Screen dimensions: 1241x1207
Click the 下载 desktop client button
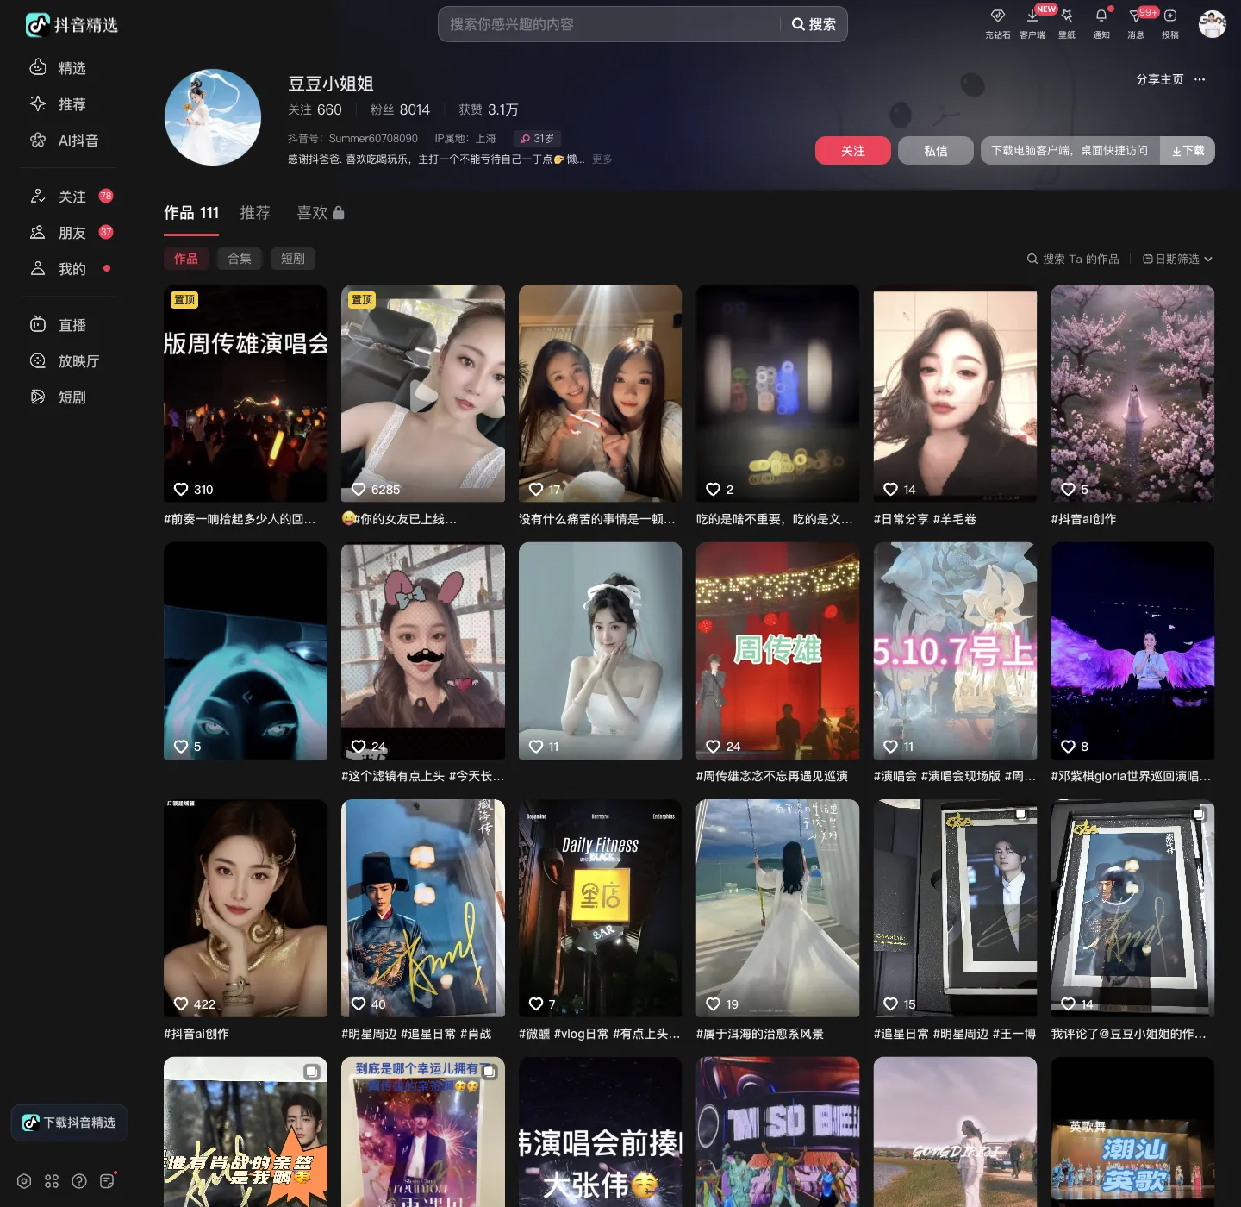1188,151
